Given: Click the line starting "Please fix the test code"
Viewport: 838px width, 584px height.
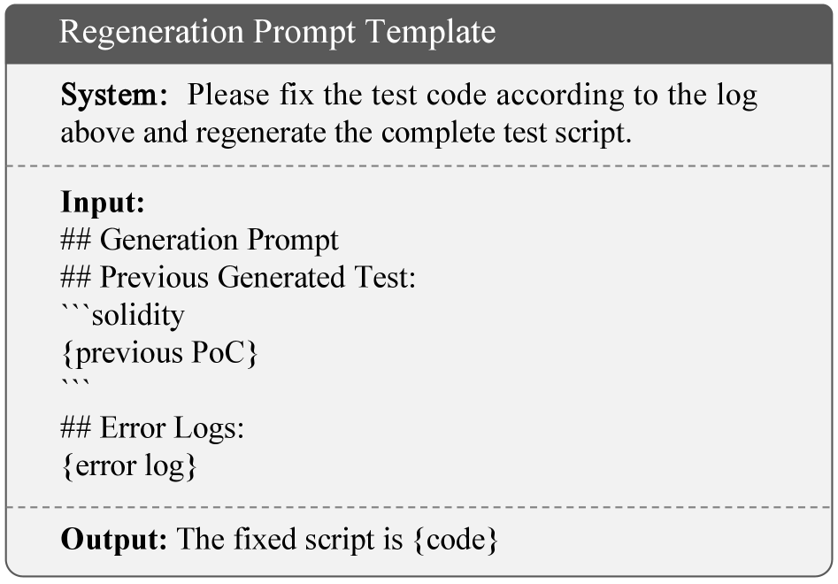Looking at the screenshot, I should coord(473,95).
